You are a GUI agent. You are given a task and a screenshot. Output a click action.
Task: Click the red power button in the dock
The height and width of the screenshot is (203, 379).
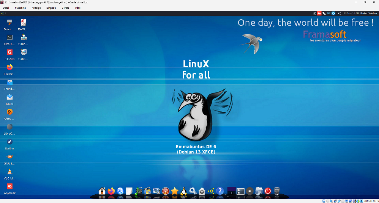point(268,191)
